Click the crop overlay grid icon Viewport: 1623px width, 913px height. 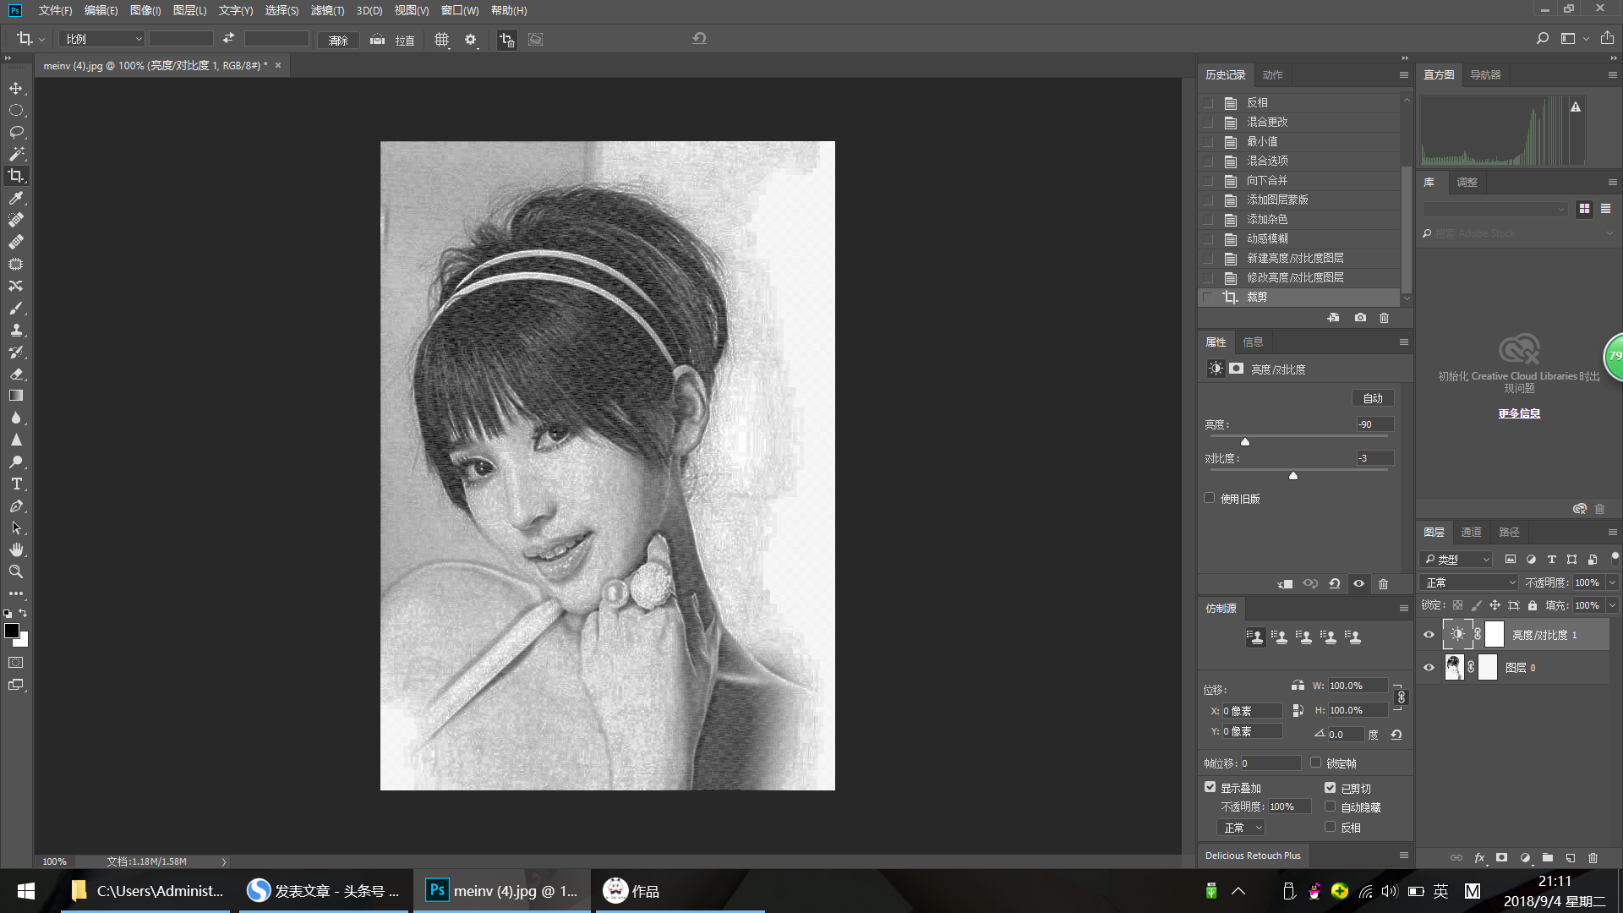441,40
